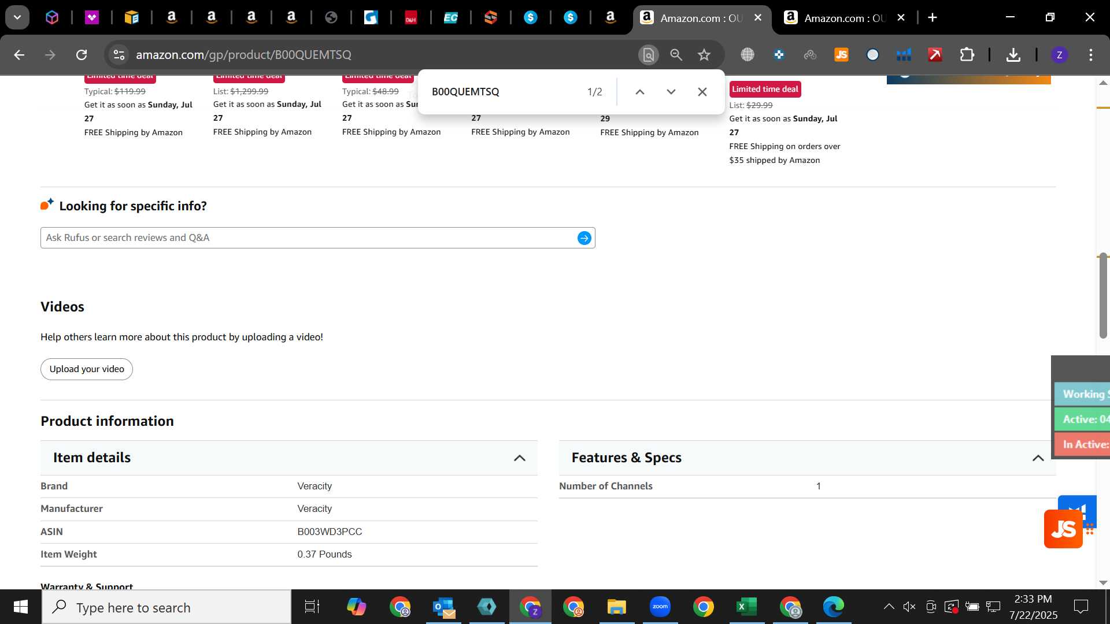
Task: Open the Copilot taskbar icon
Action: pos(356,607)
